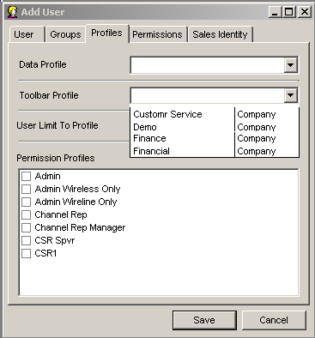Switch to the User tab

pos(27,34)
